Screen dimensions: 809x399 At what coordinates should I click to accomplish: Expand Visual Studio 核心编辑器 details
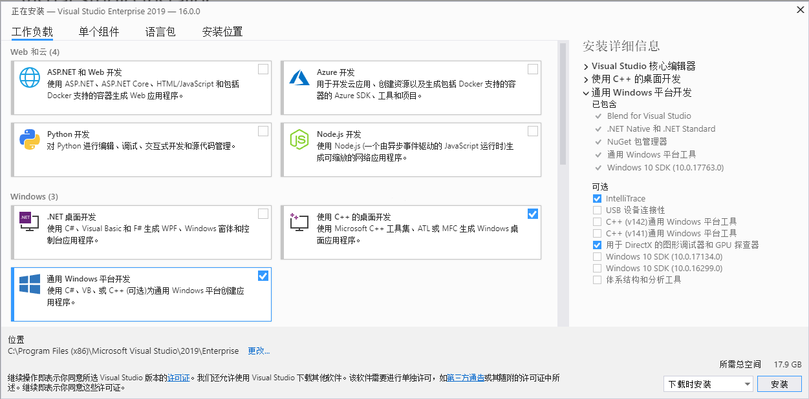586,66
